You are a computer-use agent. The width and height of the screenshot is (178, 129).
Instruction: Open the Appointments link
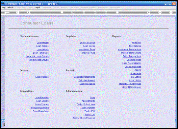pyautogui.click(x=89, y=101)
